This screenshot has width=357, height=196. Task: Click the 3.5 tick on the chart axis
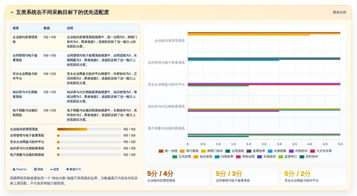click(x=294, y=144)
